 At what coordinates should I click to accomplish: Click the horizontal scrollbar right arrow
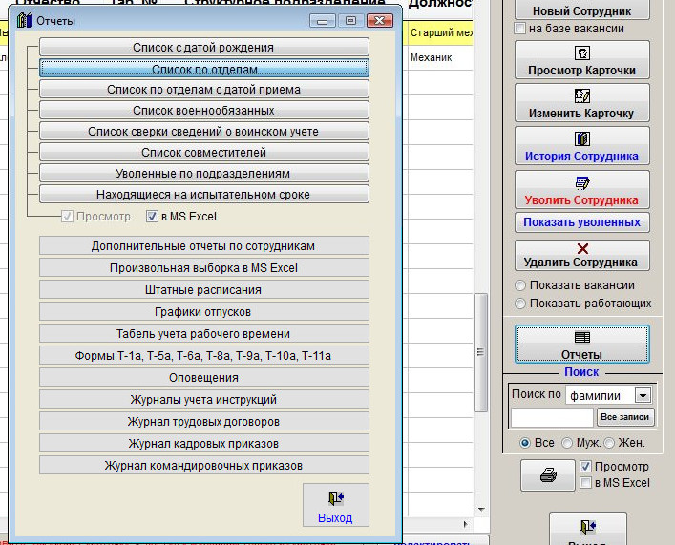(x=466, y=524)
